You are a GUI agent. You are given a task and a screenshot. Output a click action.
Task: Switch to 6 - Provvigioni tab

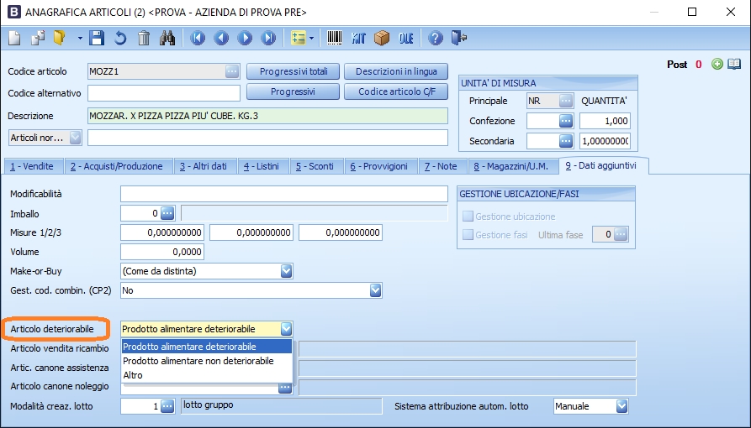[379, 166]
